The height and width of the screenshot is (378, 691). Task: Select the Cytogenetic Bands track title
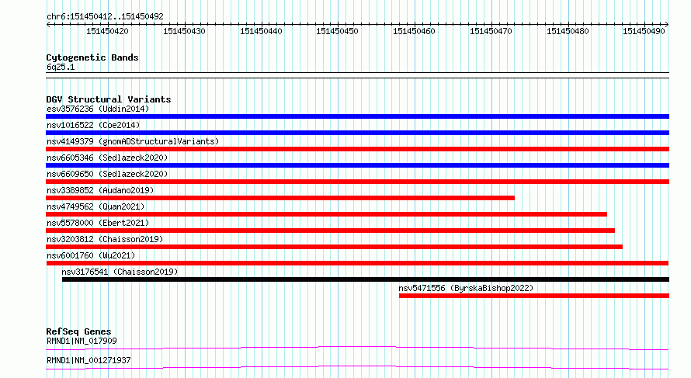click(92, 57)
